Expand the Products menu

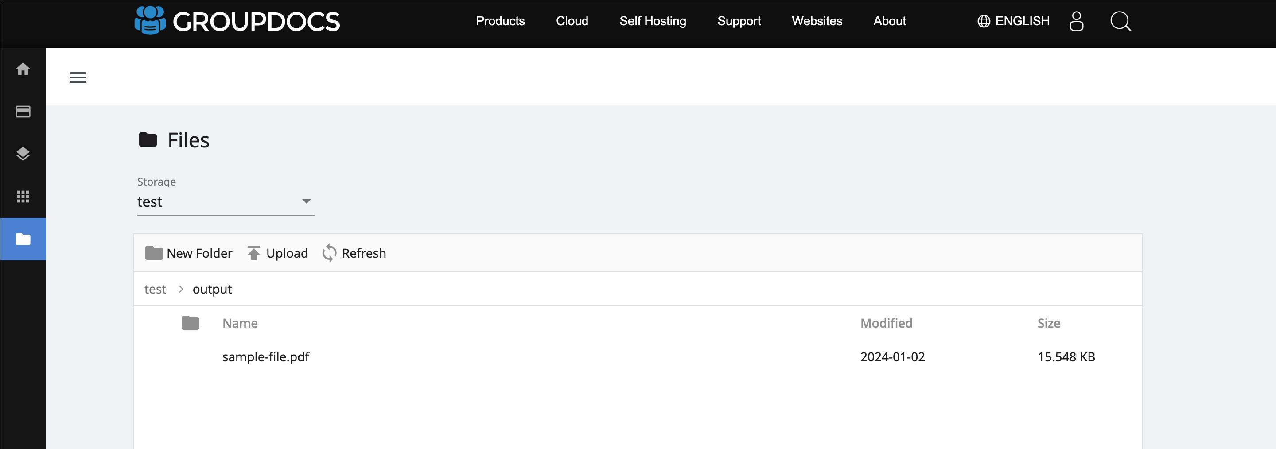point(500,21)
